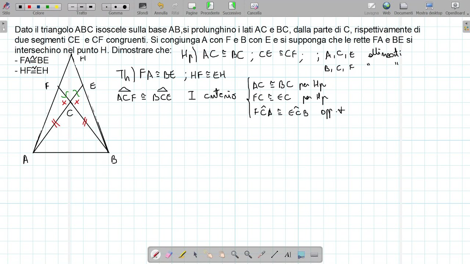Redo with the Rifai button

pyautogui.click(x=175, y=8)
